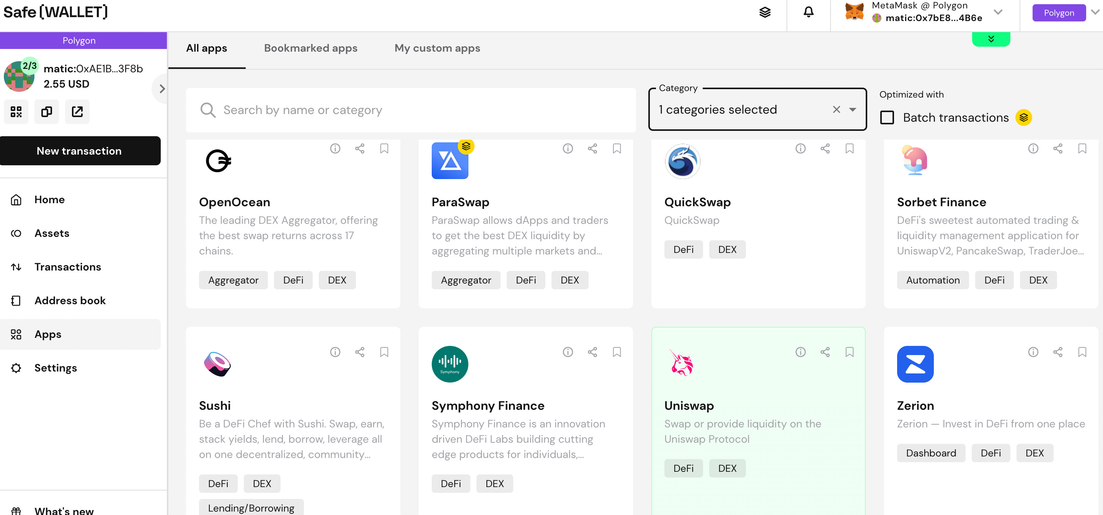Open the ParaSwap app logo
The height and width of the screenshot is (515, 1103).
point(450,161)
